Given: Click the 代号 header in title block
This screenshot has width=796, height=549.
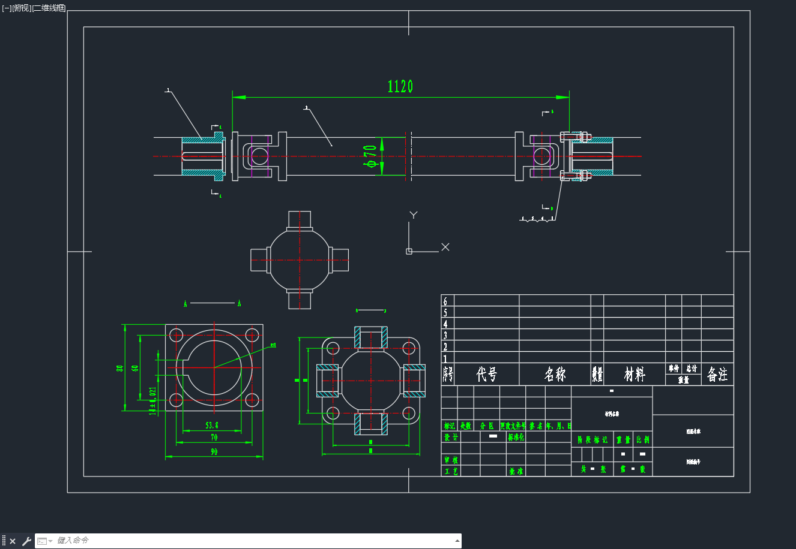Looking at the screenshot, I should (x=487, y=375).
